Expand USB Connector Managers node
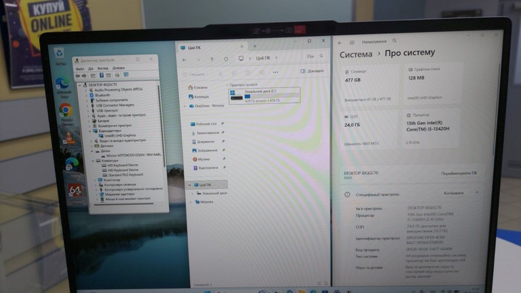The width and height of the screenshot is (521, 293). tap(88, 106)
